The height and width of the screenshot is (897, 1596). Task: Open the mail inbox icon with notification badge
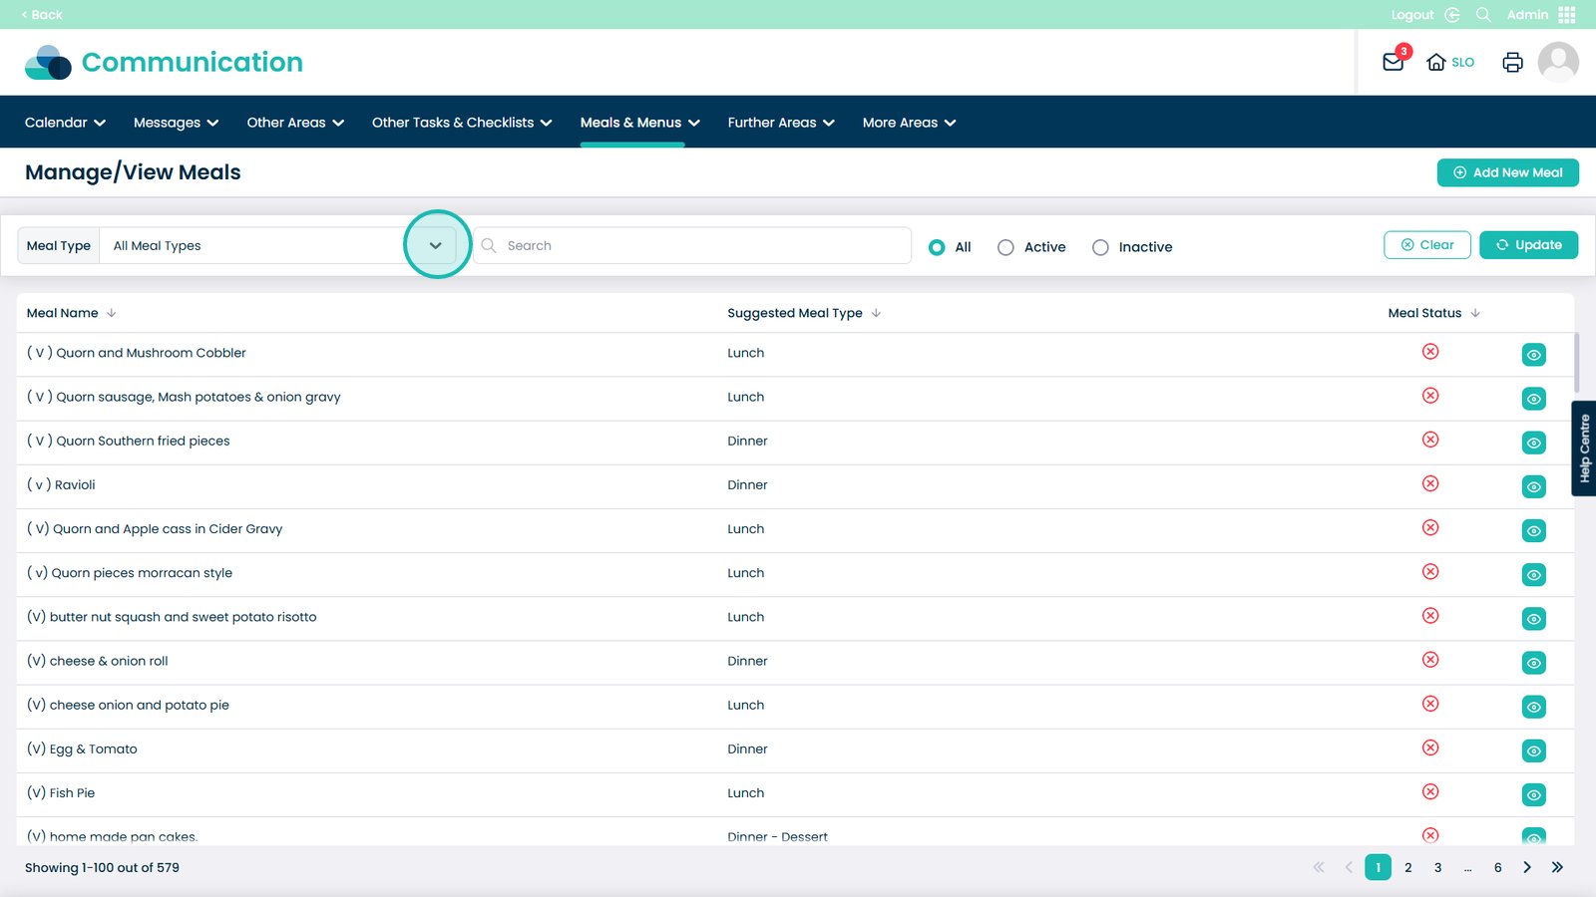[1394, 62]
